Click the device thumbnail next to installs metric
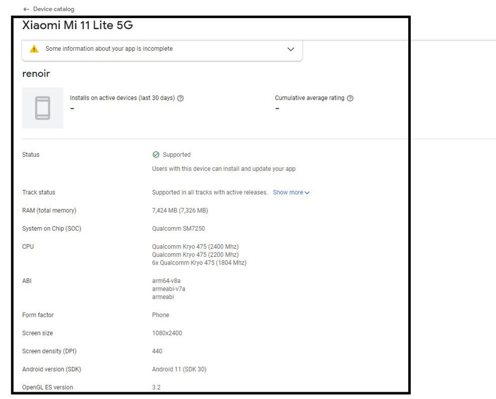The height and width of the screenshot is (399, 496). (42, 109)
